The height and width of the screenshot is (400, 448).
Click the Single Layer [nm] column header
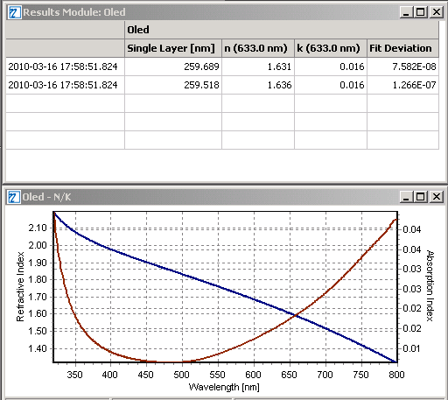tap(173, 48)
